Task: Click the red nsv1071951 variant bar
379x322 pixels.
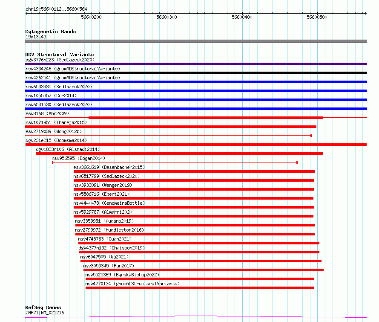Action: 171,127
